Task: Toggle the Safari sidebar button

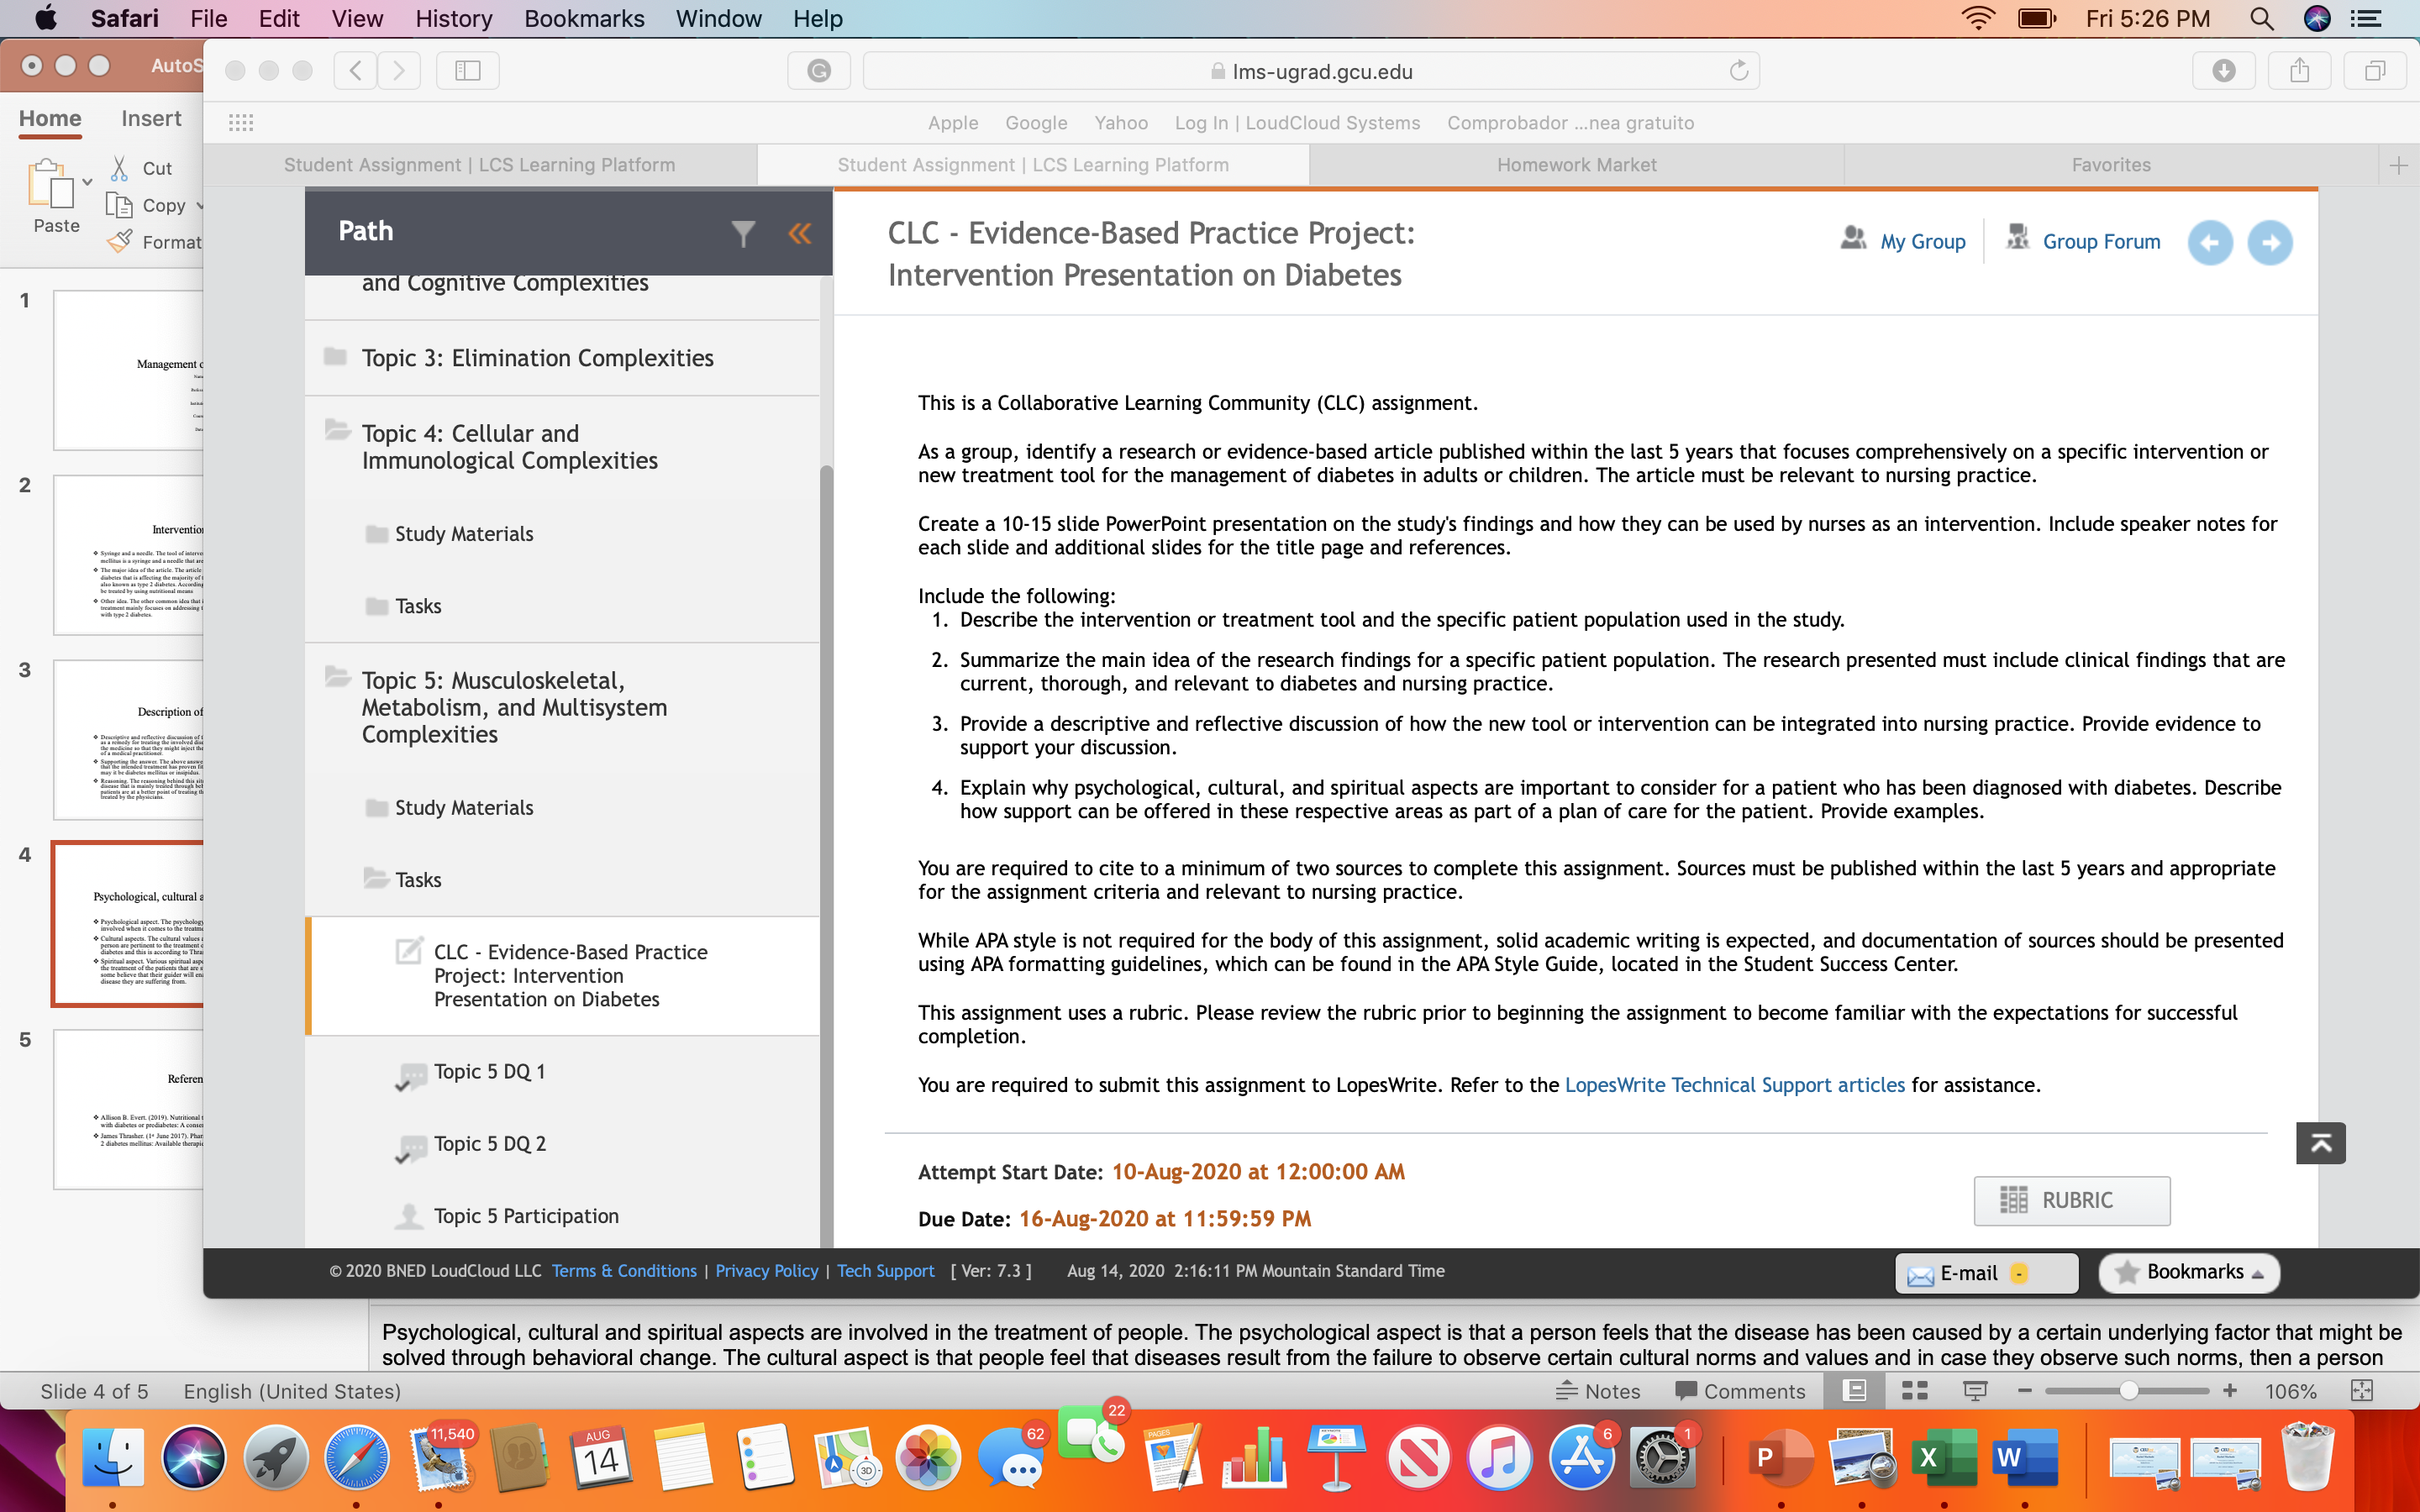Action: point(468,71)
